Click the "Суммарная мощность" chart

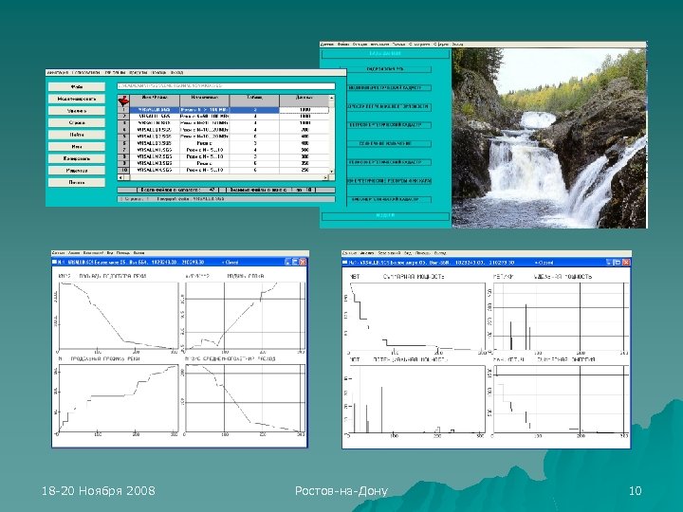(x=416, y=317)
